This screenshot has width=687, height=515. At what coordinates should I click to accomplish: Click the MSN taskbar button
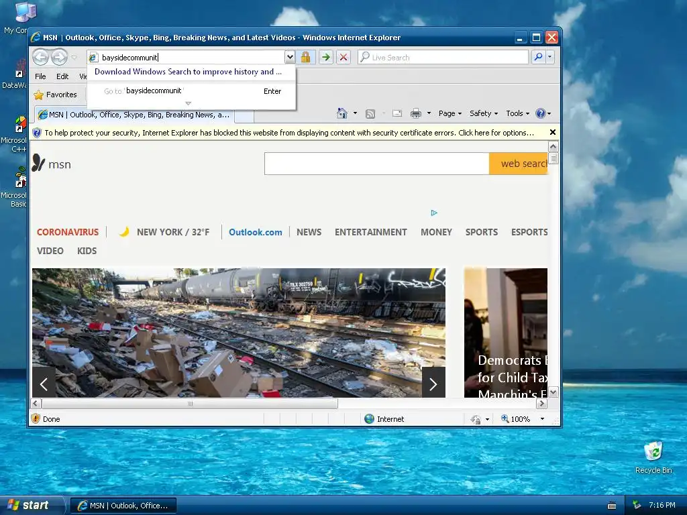click(123, 506)
